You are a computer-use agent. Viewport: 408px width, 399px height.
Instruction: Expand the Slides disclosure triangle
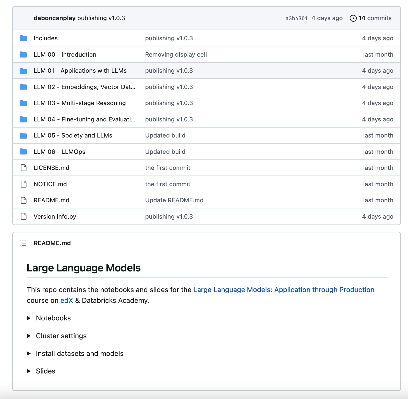29,371
